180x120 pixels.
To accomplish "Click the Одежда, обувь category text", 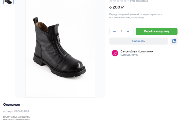I will [x=129, y=55].
